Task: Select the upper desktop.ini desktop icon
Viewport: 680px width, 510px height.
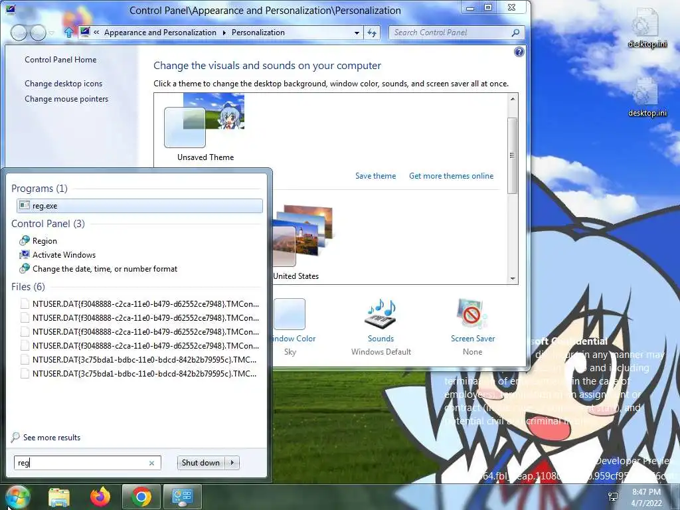Action: (647, 28)
